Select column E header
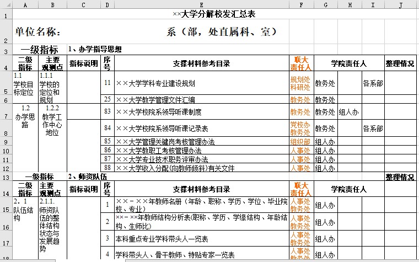 (x=201, y=4)
